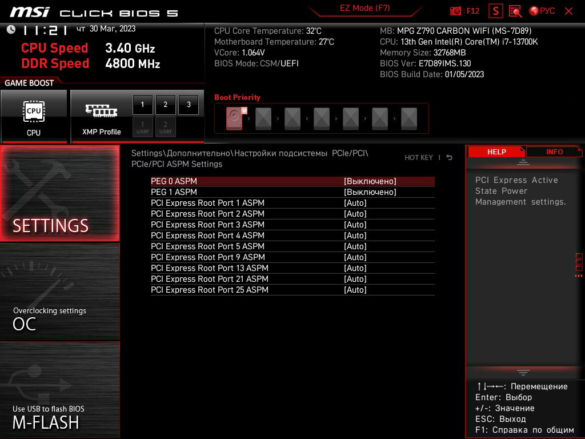Click the HOT KEY label

click(419, 158)
